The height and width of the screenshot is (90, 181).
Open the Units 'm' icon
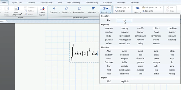click(x=137, y=8)
